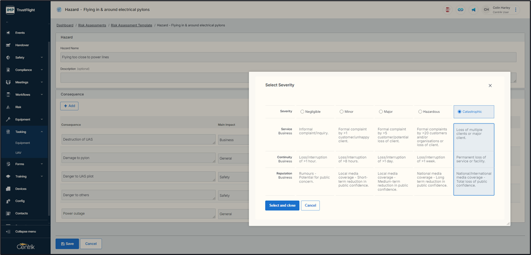Open the Risk warning triangle icon
This screenshot has width=531, height=255.
8,107
